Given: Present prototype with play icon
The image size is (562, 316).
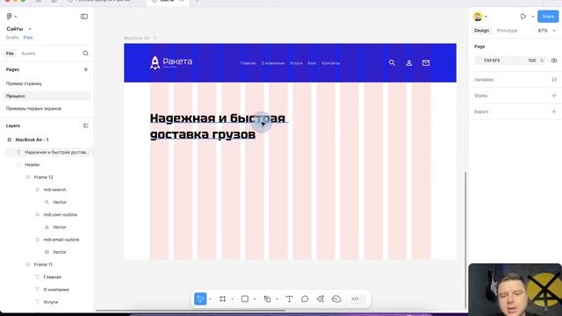Looking at the screenshot, I should pyautogui.click(x=523, y=17).
